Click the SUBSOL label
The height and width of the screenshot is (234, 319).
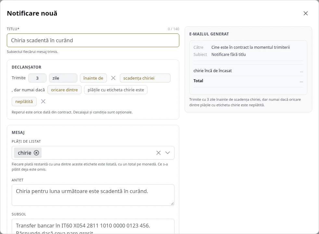pos(19,214)
